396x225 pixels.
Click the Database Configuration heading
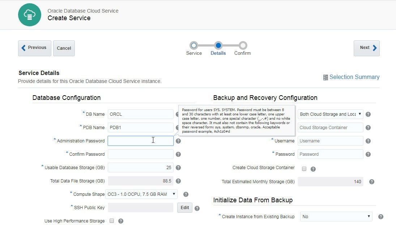pyautogui.click(x=67, y=98)
